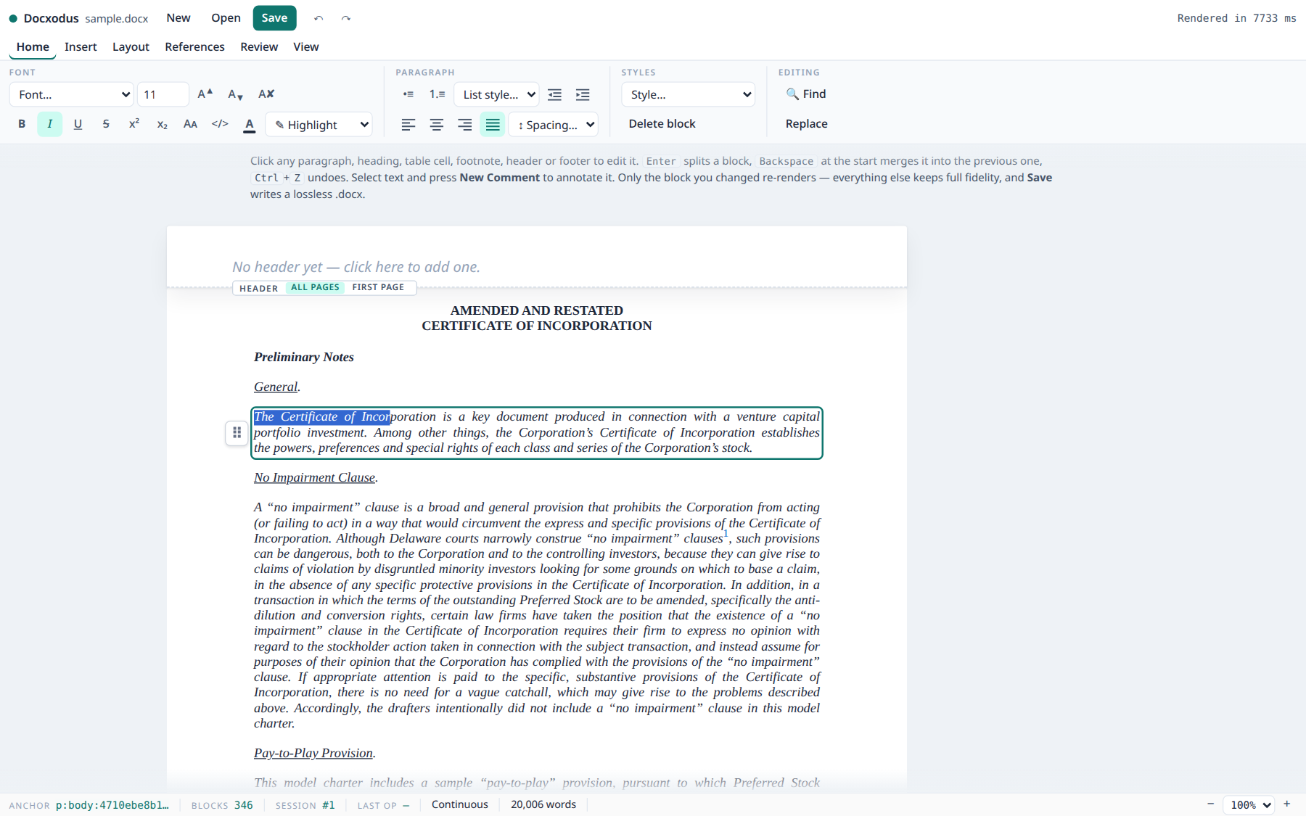
Task: Center align the paragraph
Action: click(x=437, y=125)
